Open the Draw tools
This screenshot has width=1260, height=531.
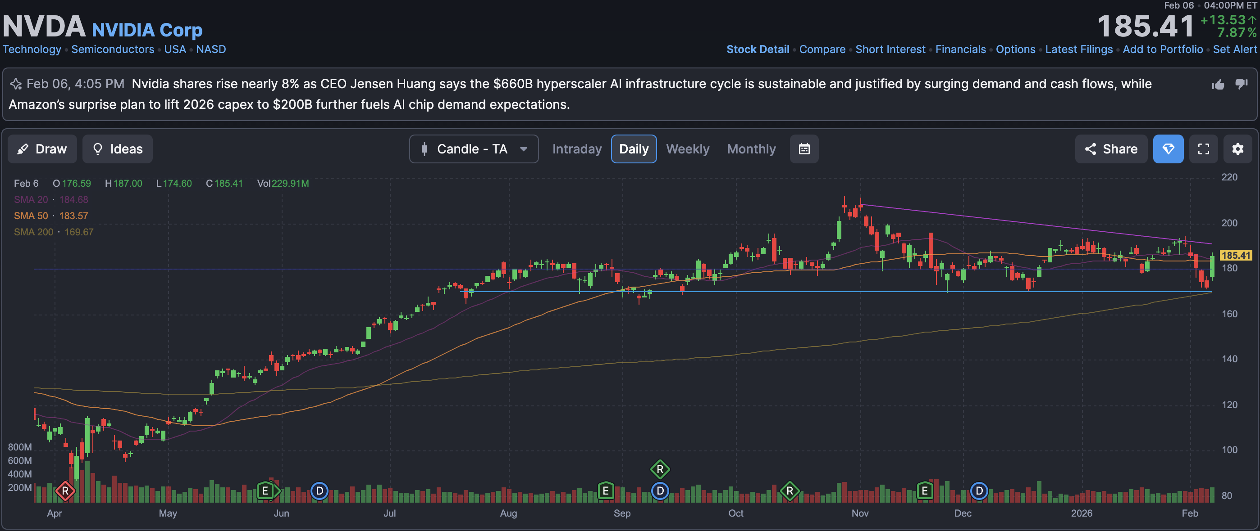point(42,149)
